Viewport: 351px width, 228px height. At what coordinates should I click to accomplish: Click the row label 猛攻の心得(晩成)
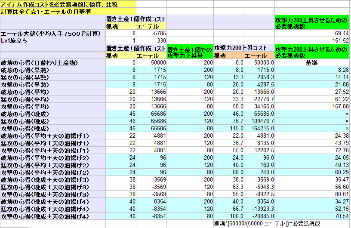point(53,121)
